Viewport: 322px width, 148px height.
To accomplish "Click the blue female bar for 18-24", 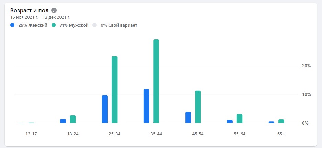I will click(x=63, y=121).
